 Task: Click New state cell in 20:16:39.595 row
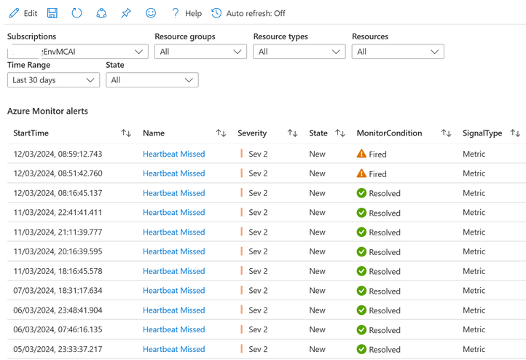tap(318, 251)
